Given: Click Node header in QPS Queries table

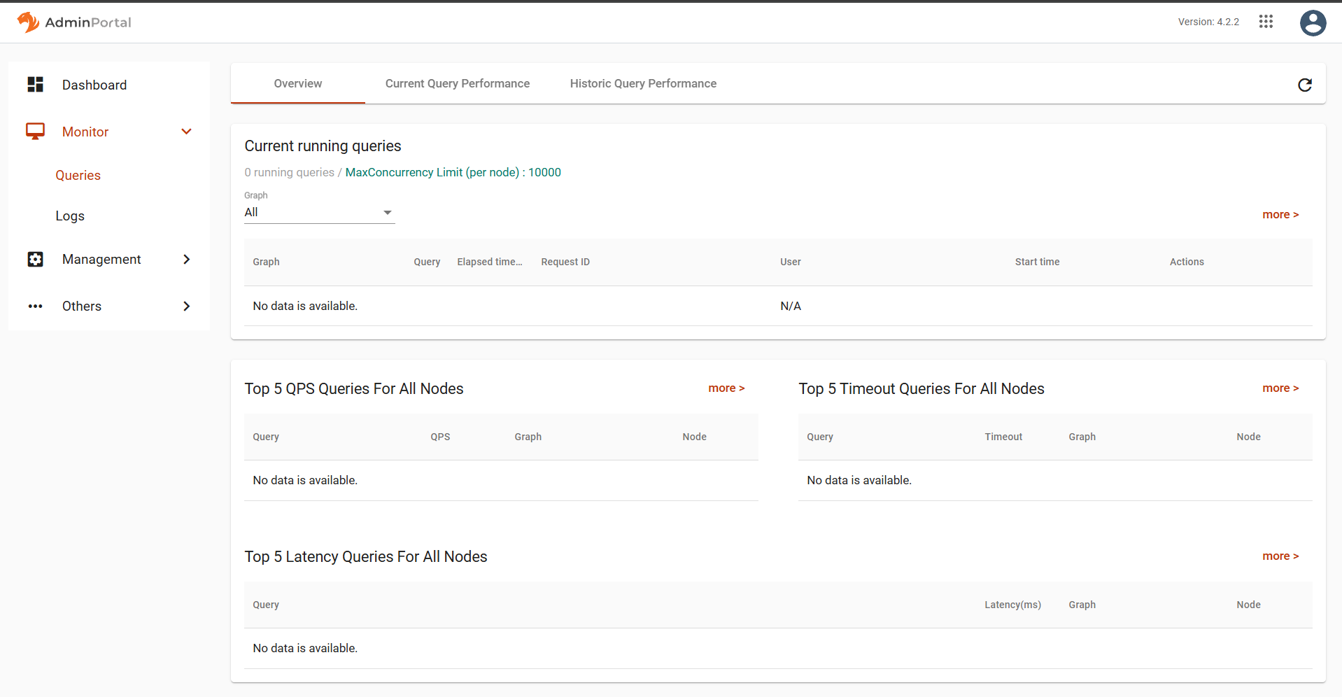Looking at the screenshot, I should pyautogui.click(x=694, y=437).
